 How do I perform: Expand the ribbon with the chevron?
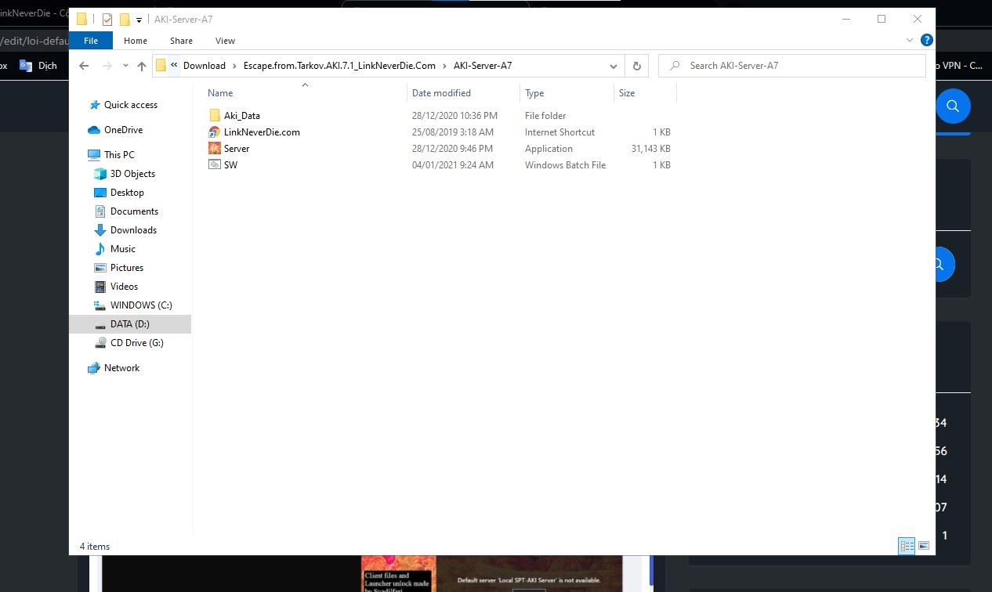(910, 40)
